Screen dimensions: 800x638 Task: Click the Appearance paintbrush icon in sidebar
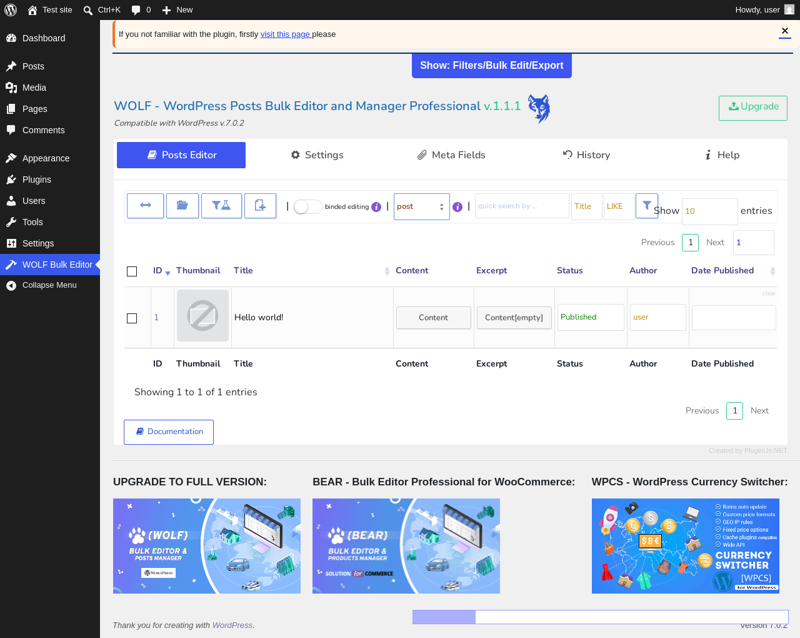11,158
